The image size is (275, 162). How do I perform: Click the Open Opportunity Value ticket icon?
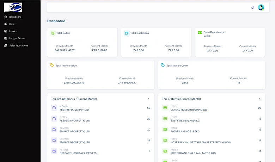click(200, 32)
